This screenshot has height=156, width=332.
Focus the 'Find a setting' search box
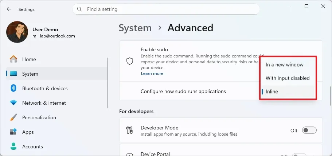166,9
